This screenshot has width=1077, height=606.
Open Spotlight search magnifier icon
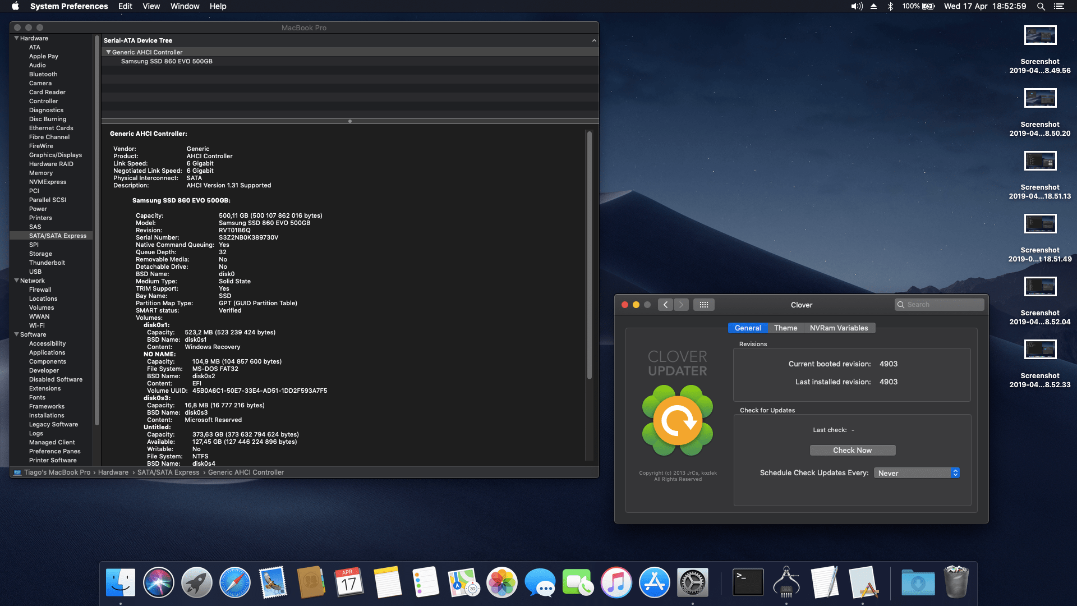pos(1041,6)
